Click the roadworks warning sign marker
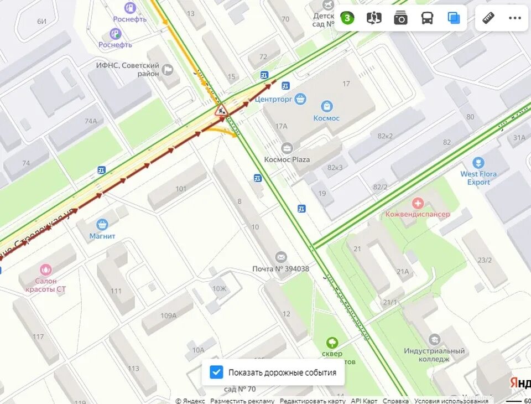The image size is (531, 404). pos(221,110)
